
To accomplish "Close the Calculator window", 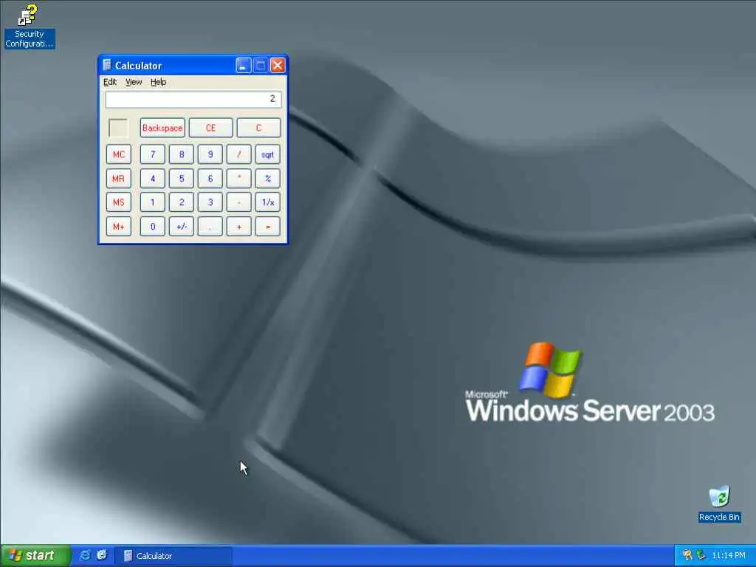I will (x=278, y=65).
